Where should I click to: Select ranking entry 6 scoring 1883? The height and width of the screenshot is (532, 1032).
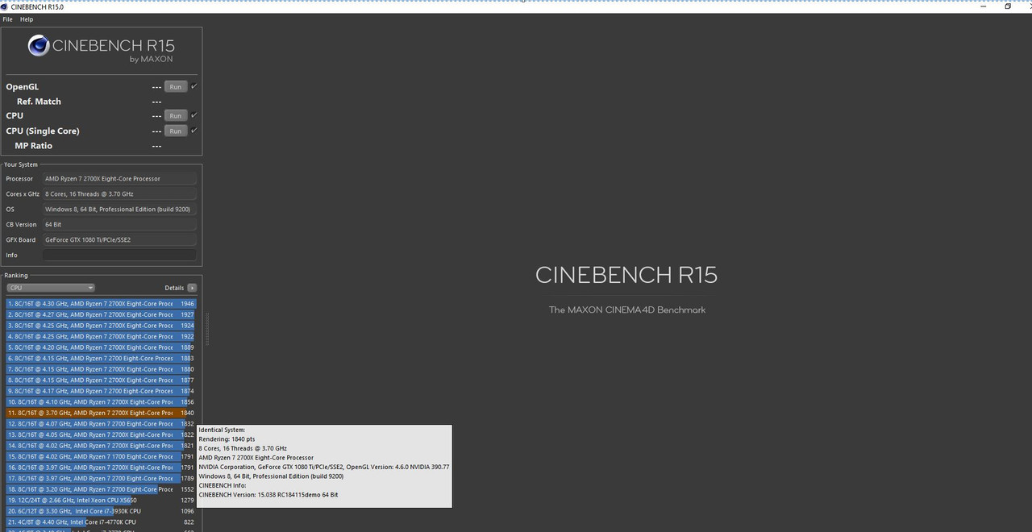point(101,359)
